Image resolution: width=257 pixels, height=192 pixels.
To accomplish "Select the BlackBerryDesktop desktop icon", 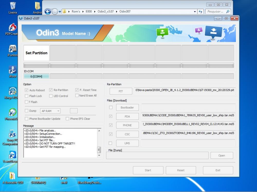I will pyautogui.click(x=89, y=181).
